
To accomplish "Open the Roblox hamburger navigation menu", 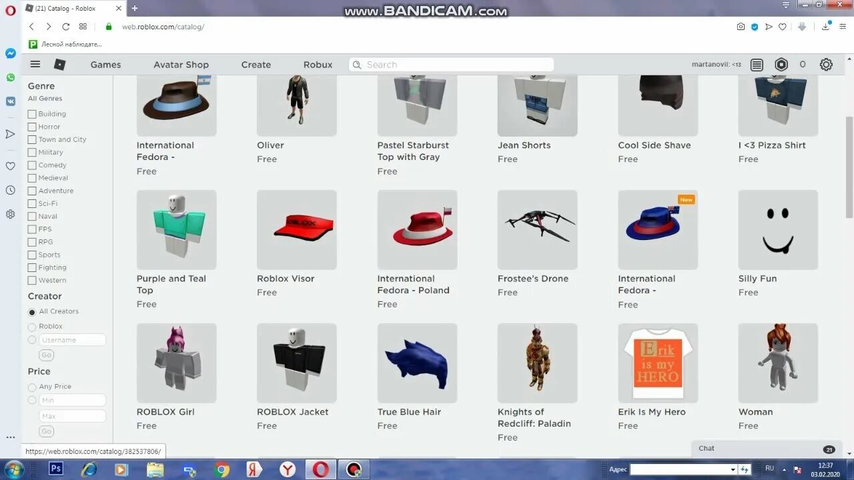I will point(35,65).
